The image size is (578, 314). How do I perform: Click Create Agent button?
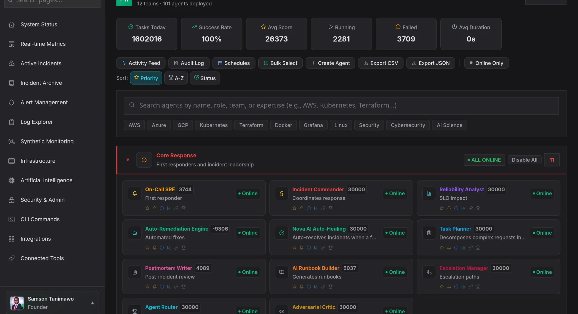[330, 63]
